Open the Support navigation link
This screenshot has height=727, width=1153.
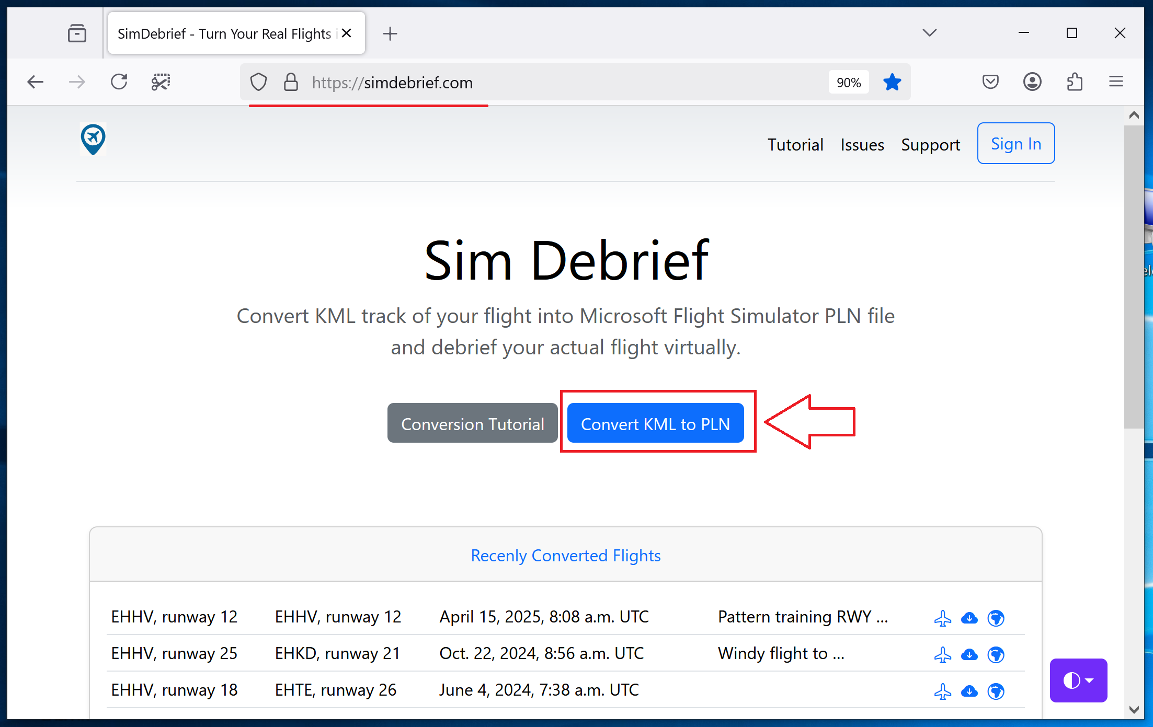coord(931,145)
